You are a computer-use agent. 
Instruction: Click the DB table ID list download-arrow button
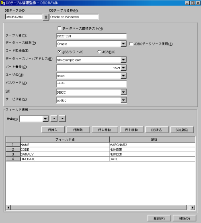tap(46, 17)
